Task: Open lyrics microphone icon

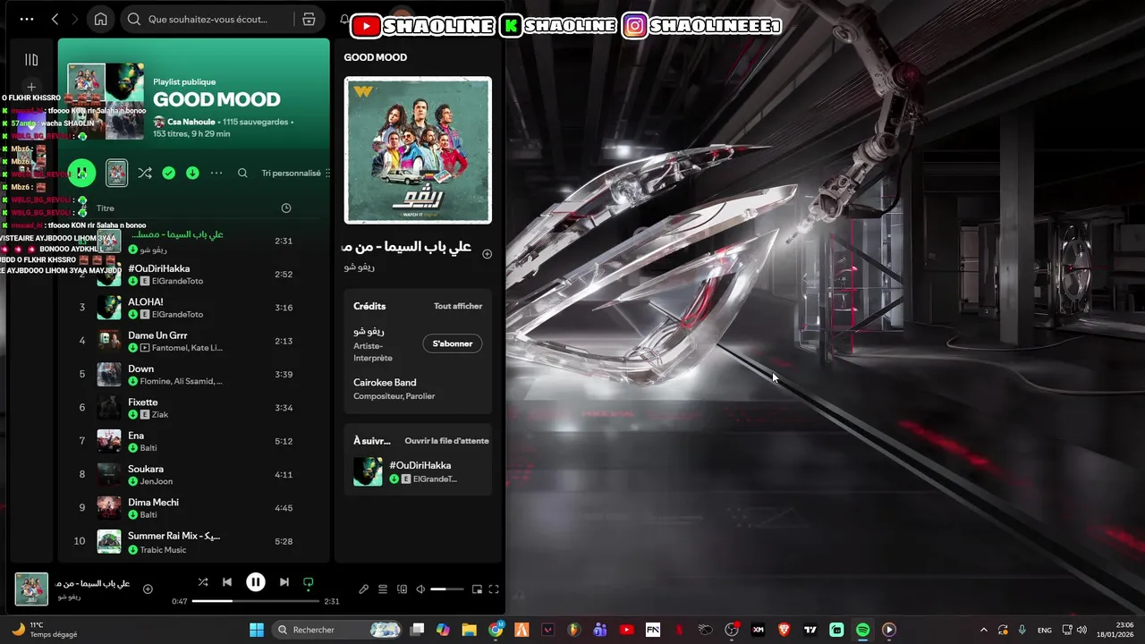Action: 363,589
